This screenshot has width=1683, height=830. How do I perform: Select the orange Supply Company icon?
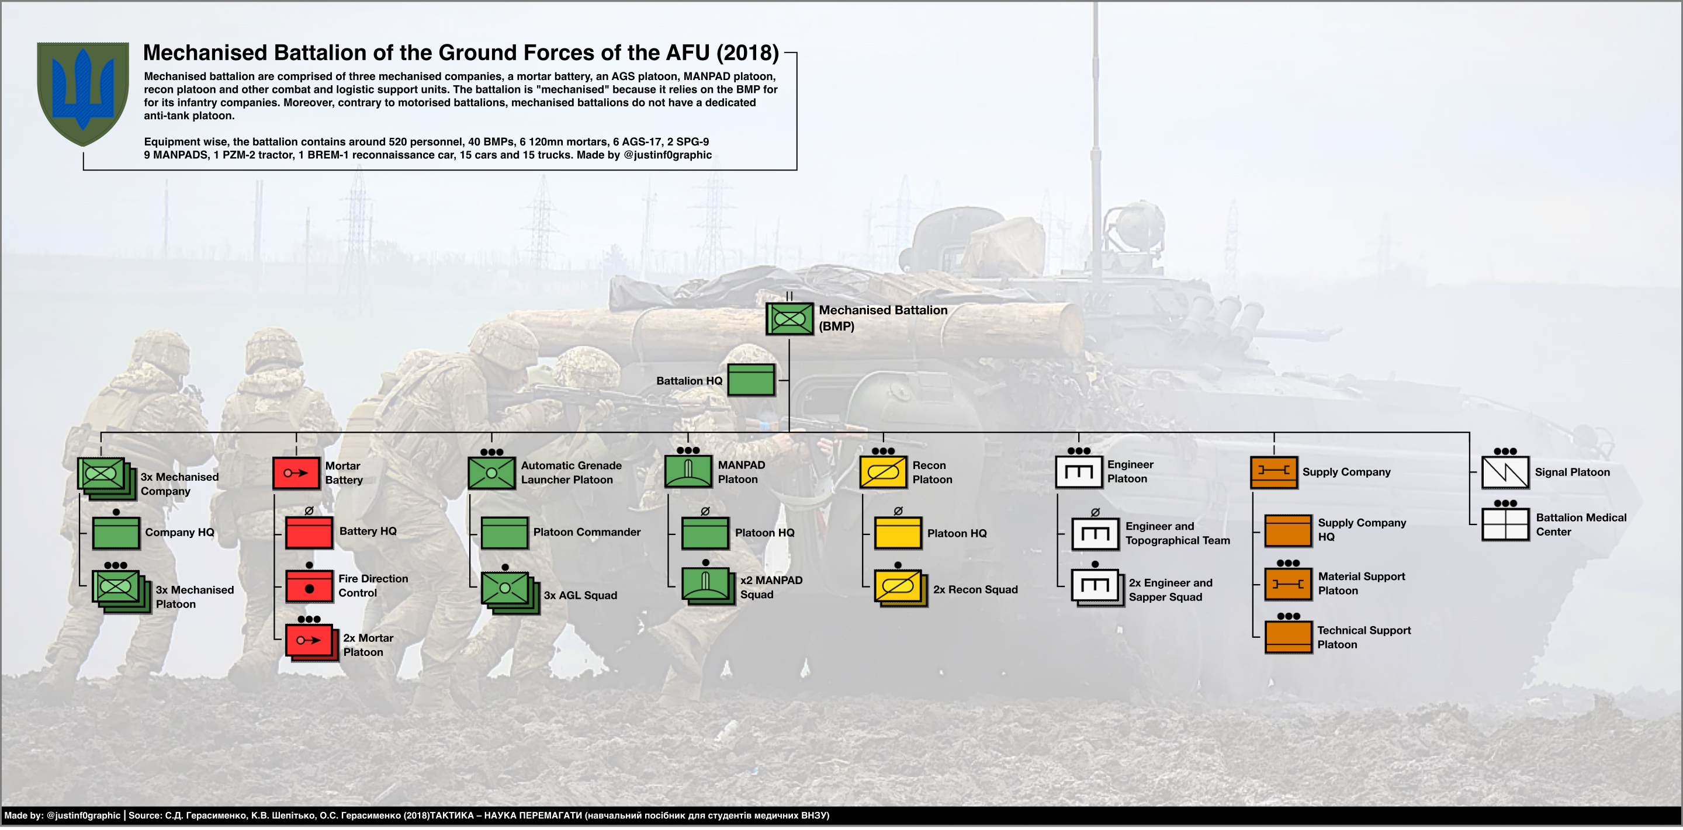point(1273,471)
